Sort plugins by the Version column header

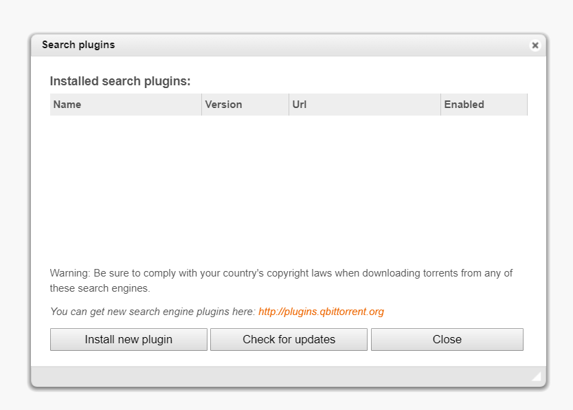245,105
